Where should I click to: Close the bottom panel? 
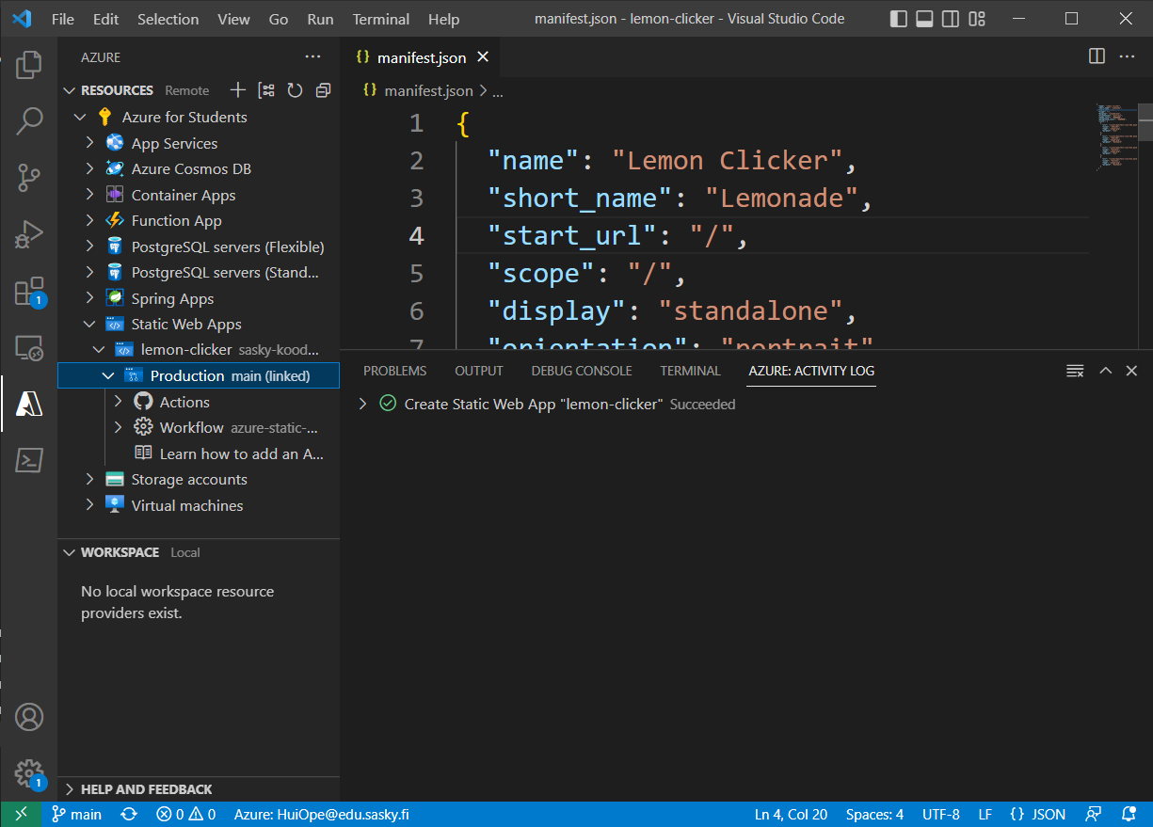(1132, 371)
